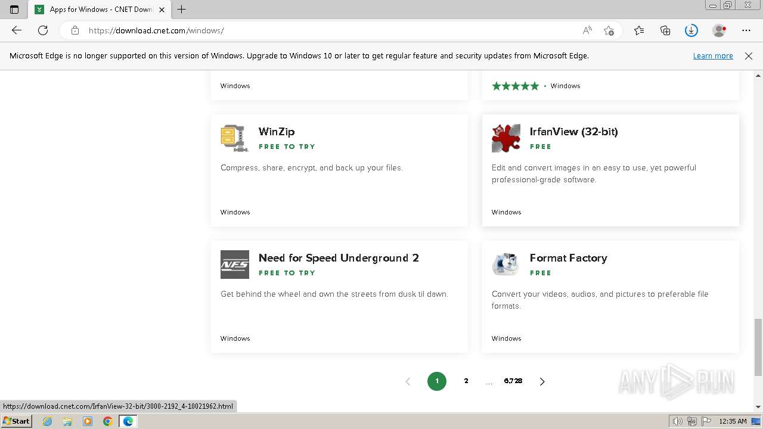Click the Windows tag on Format Factory card
This screenshot has width=763, height=429.
[506, 338]
